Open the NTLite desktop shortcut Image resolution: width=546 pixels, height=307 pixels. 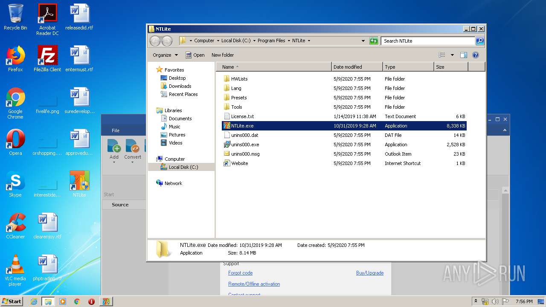coord(79,184)
